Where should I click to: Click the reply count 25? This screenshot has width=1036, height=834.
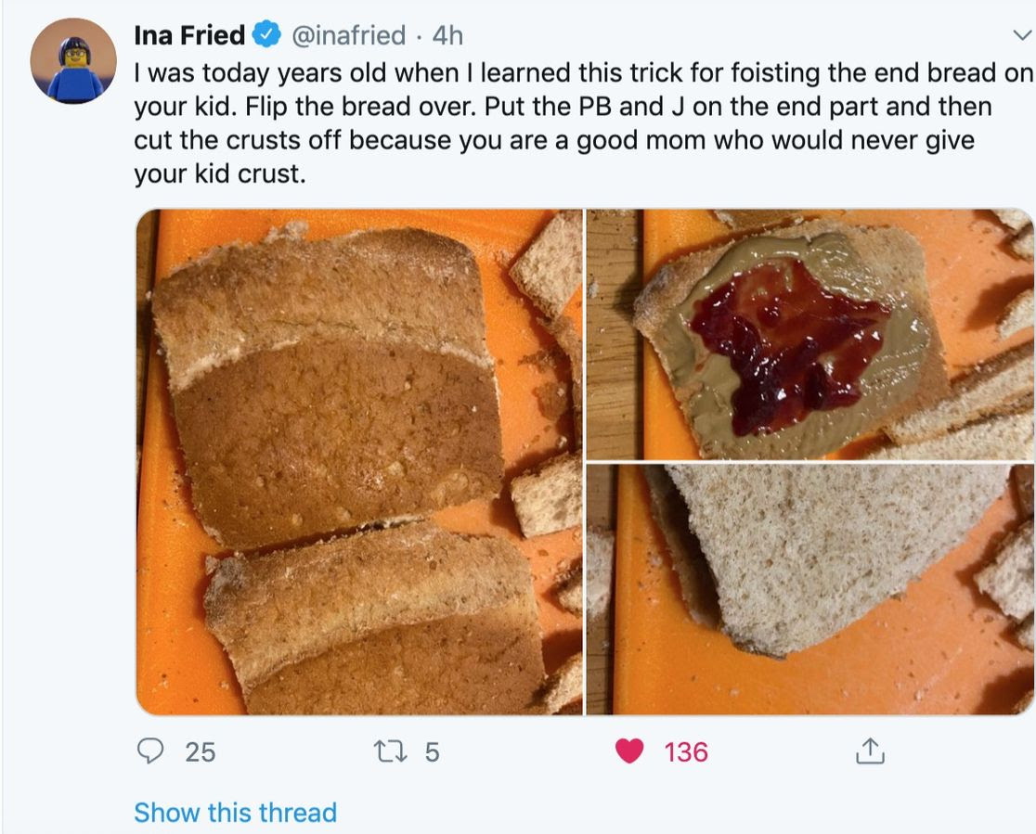200,751
